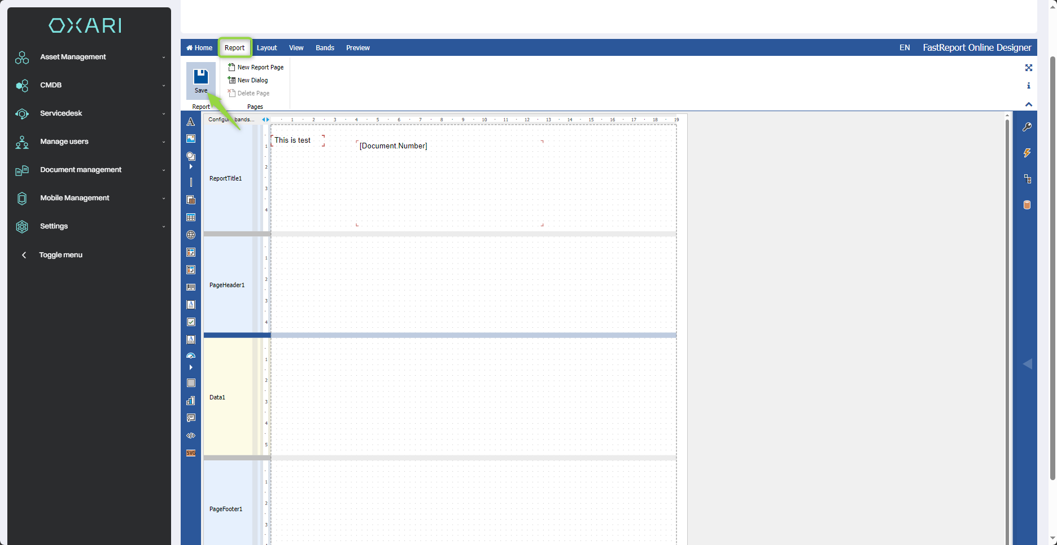The image size is (1057, 545).
Task: Open the Events lightning panel
Action: (x=1027, y=153)
